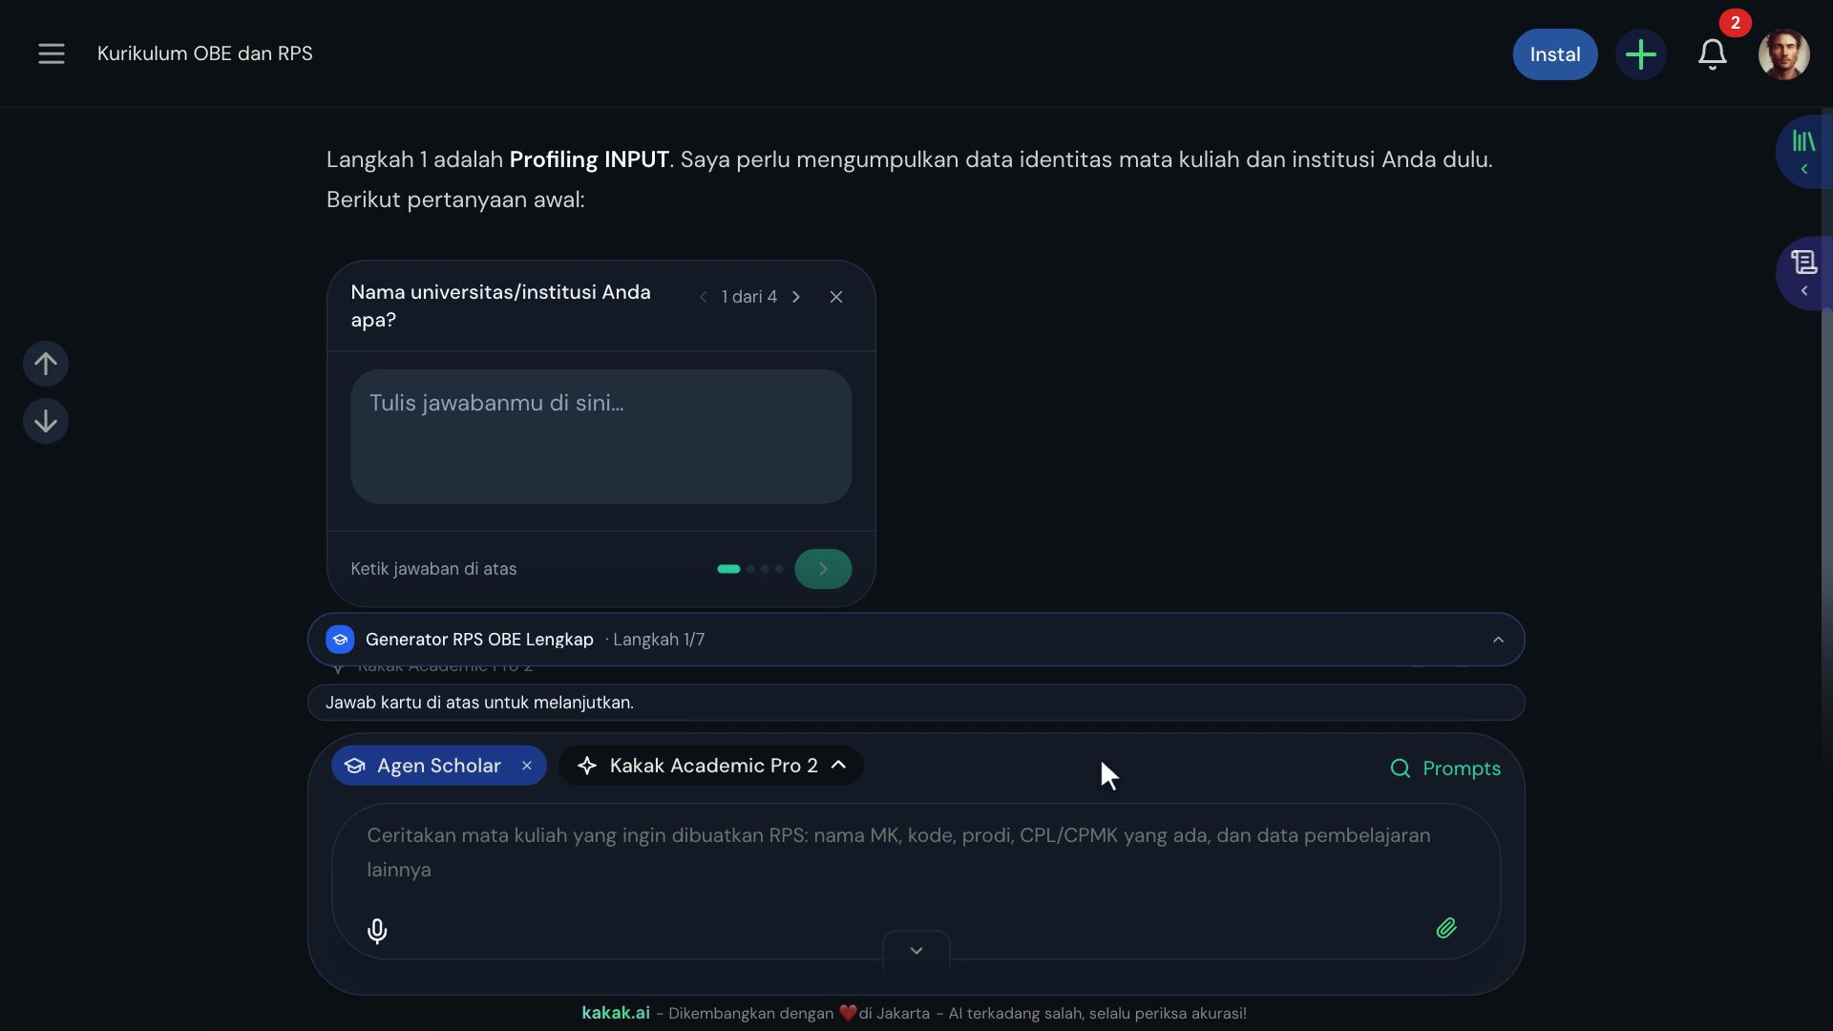Open the Prompts search link
Viewport: 1833px width, 1031px height.
click(x=1445, y=768)
